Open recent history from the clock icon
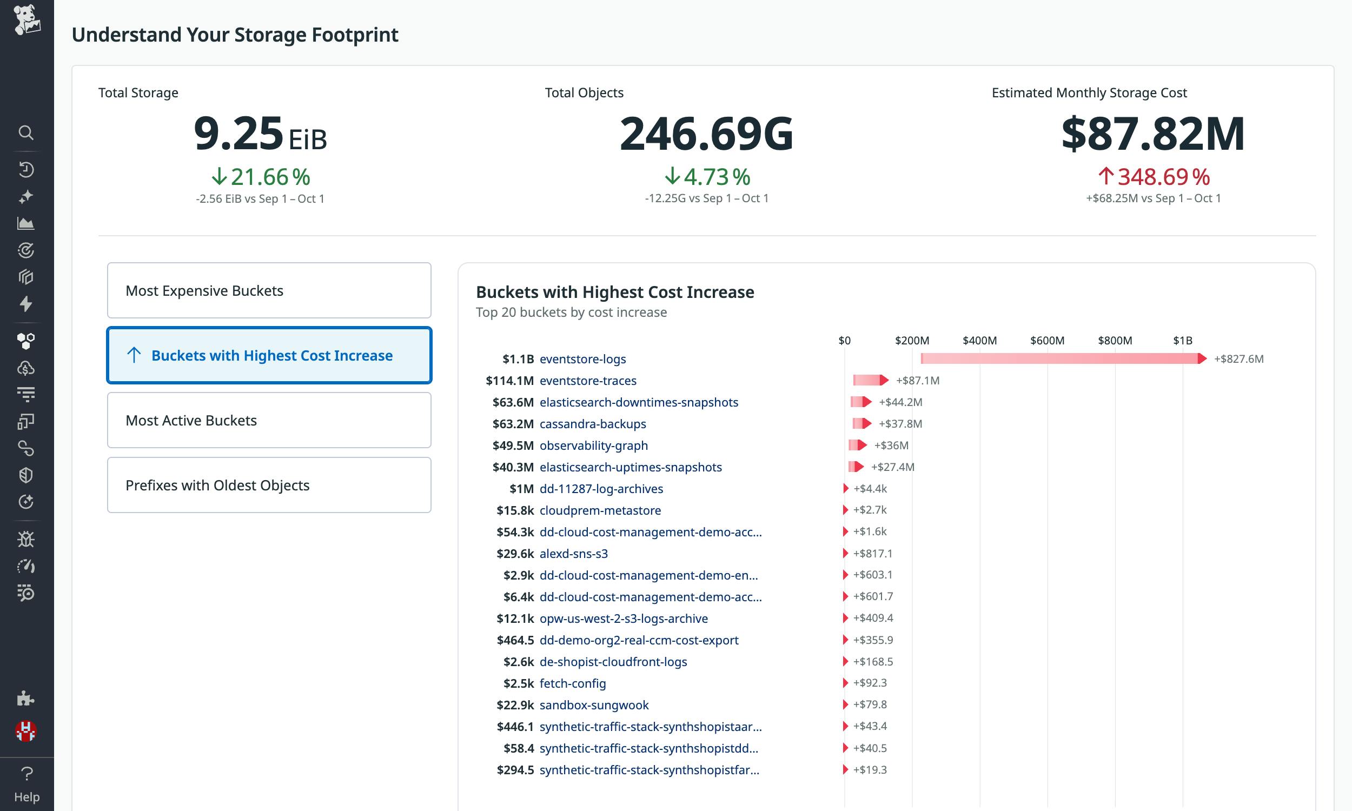Image resolution: width=1352 pixels, height=811 pixels. click(x=26, y=169)
